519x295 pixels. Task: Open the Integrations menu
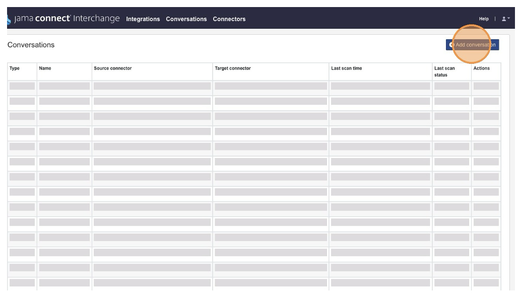click(143, 19)
